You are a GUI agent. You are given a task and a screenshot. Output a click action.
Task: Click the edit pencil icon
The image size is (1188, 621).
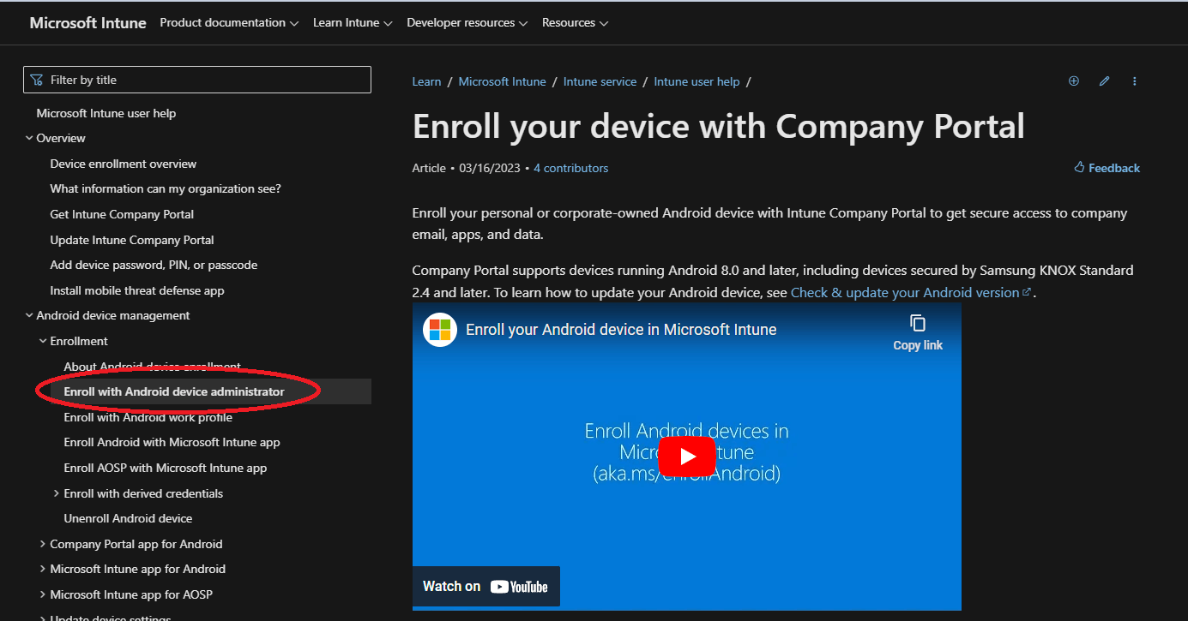pyautogui.click(x=1104, y=81)
